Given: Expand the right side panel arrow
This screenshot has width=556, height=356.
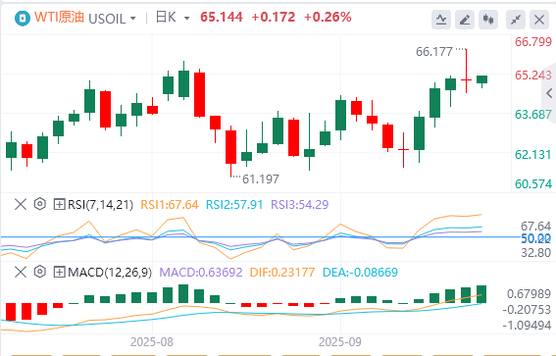Looking at the screenshot, I should [x=549, y=93].
